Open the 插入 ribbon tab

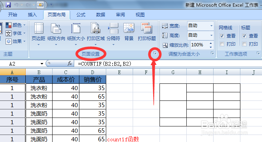tap(32, 14)
